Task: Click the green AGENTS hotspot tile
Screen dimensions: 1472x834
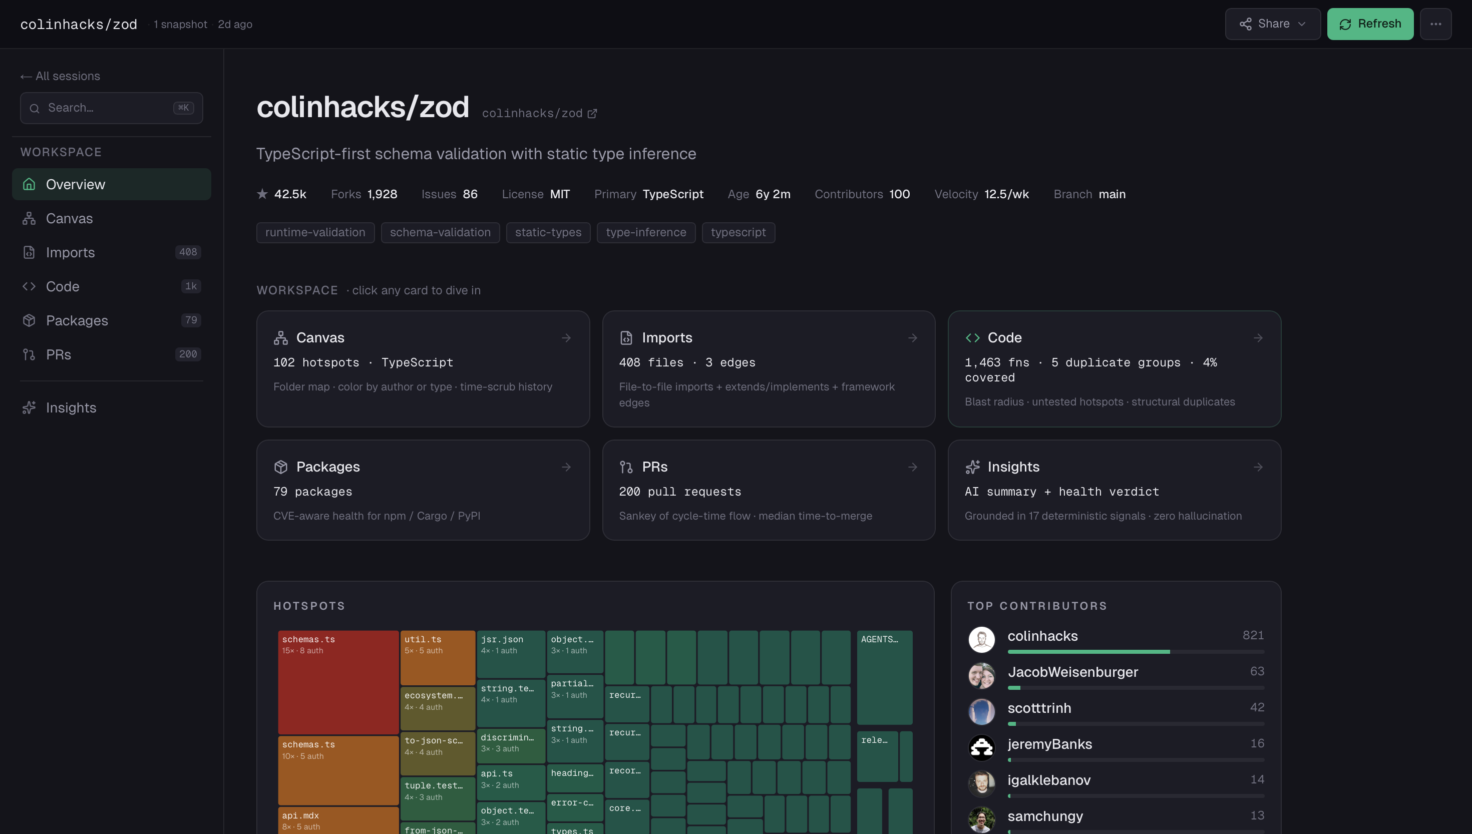Action: (884, 678)
